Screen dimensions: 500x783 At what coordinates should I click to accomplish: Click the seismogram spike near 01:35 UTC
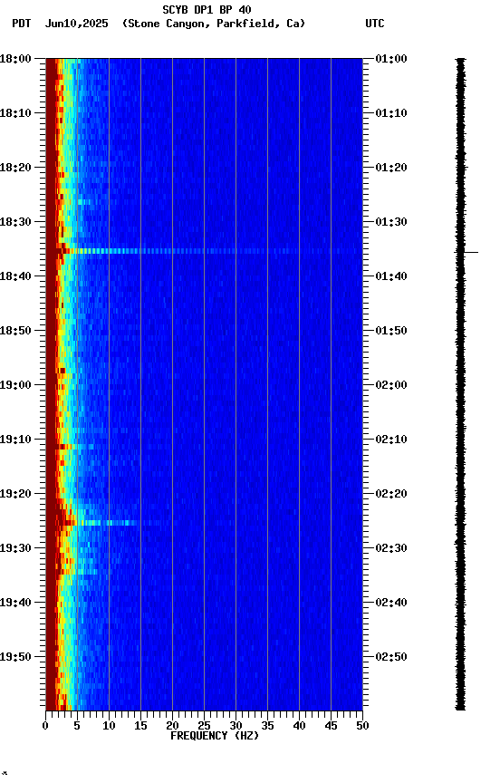pyautogui.click(x=466, y=252)
